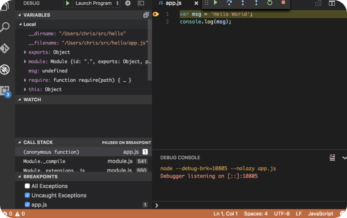Change encoding UTF-8 in status bar

pos(282,213)
